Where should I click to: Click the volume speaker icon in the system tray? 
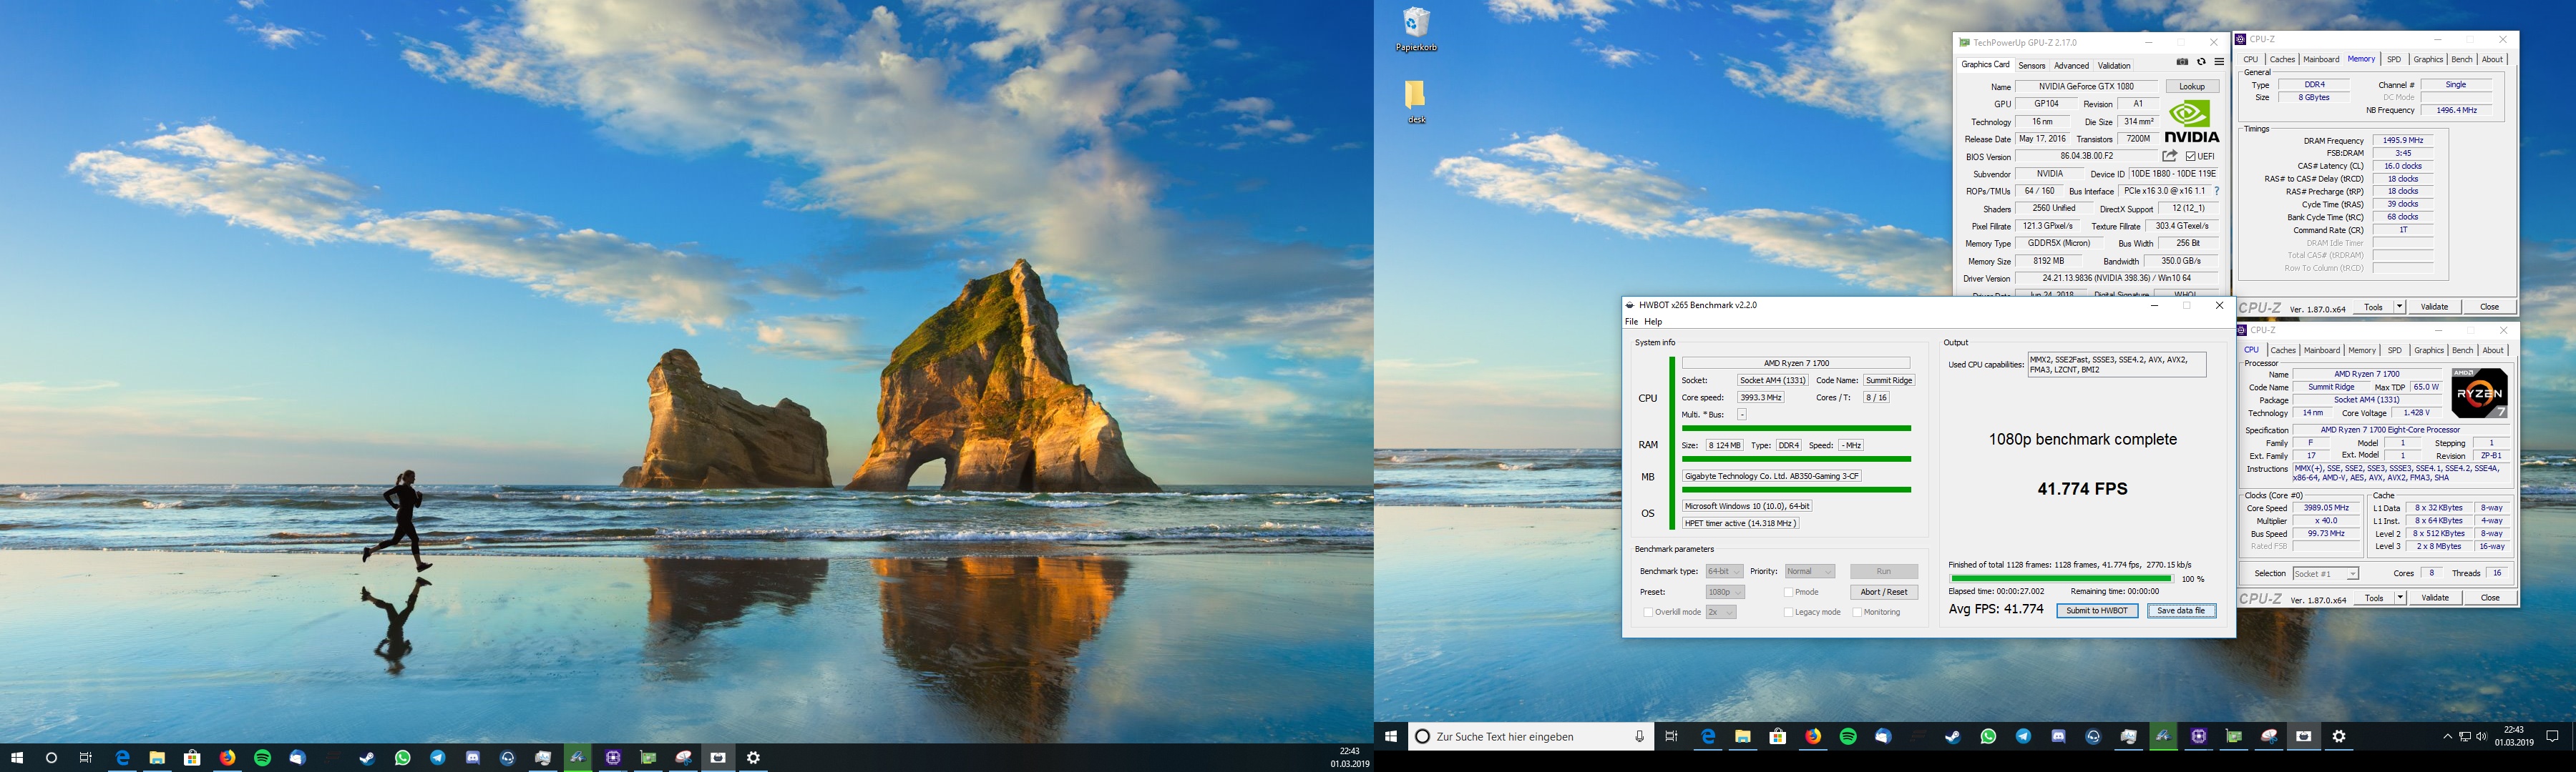pos(2481,737)
